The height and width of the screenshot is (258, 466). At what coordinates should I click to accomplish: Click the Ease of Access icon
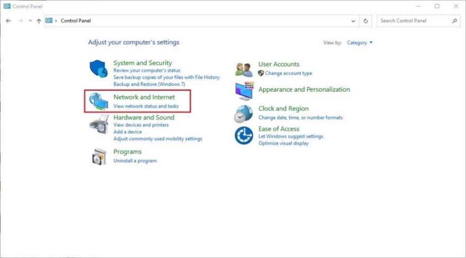pos(244,135)
